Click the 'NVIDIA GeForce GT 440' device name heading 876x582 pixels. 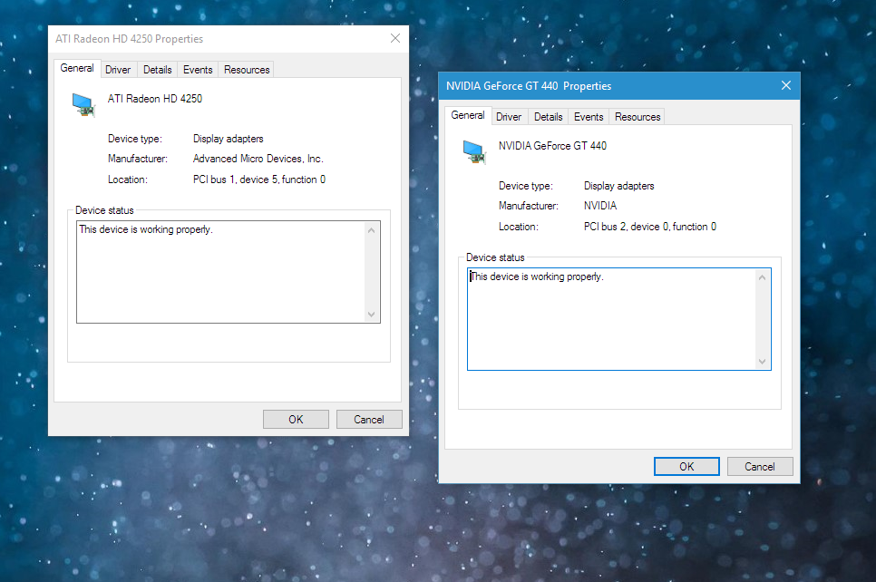pos(552,146)
